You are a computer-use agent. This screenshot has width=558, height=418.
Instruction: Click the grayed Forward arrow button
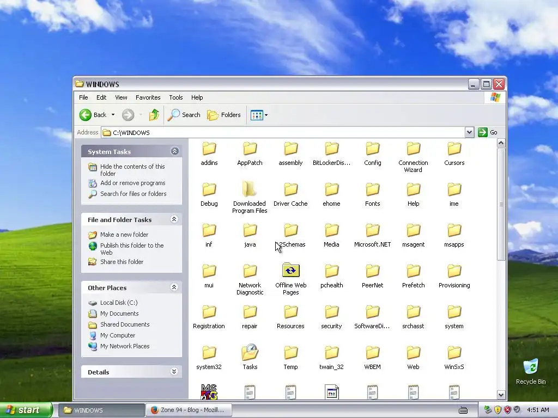pos(128,115)
